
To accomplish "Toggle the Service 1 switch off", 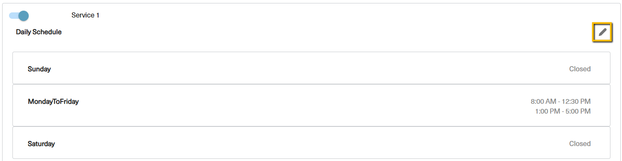I will point(19,16).
